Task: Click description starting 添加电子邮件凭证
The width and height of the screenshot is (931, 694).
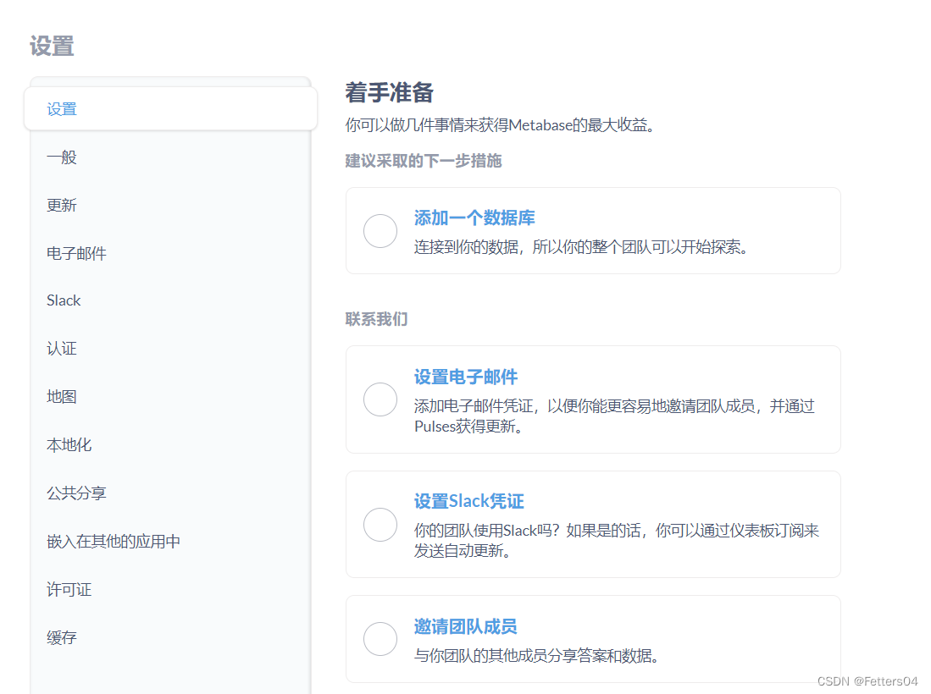Action: pos(614,416)
